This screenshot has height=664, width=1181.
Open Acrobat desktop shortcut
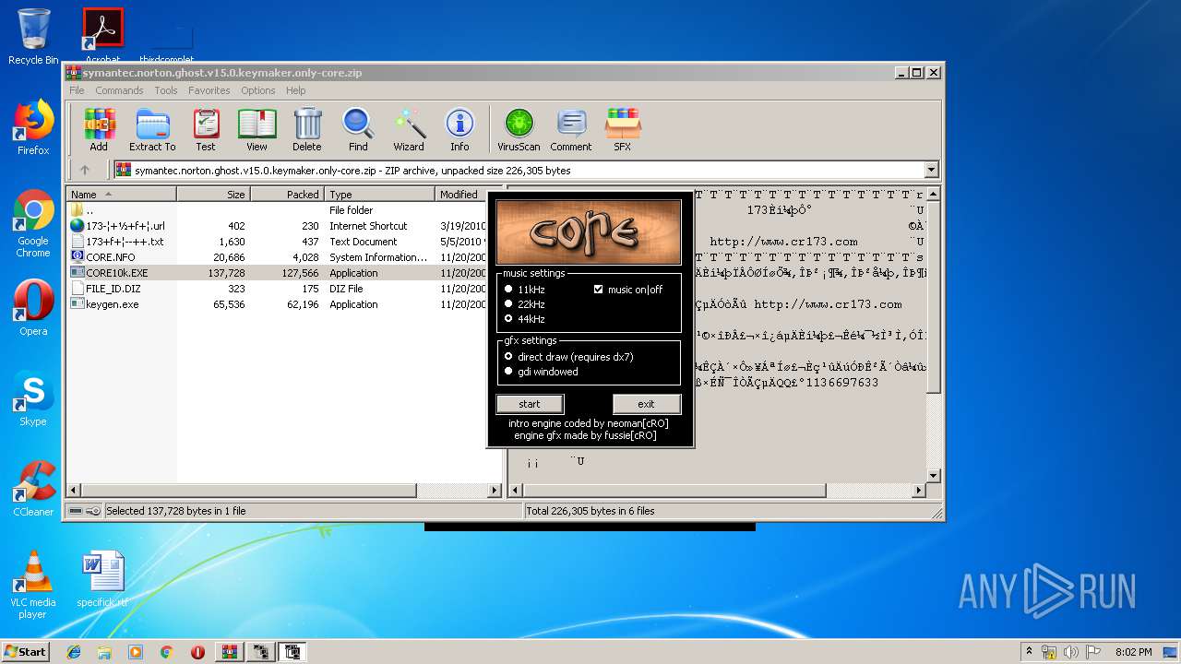click(x=102, y=37)
